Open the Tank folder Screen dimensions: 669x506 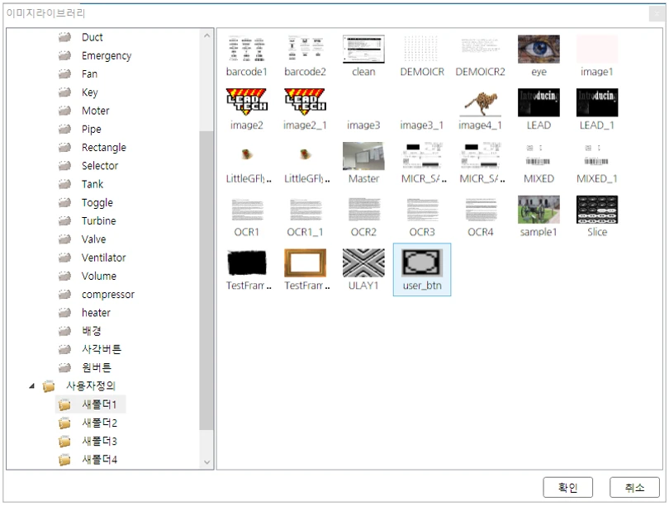(x=93, y=184)
